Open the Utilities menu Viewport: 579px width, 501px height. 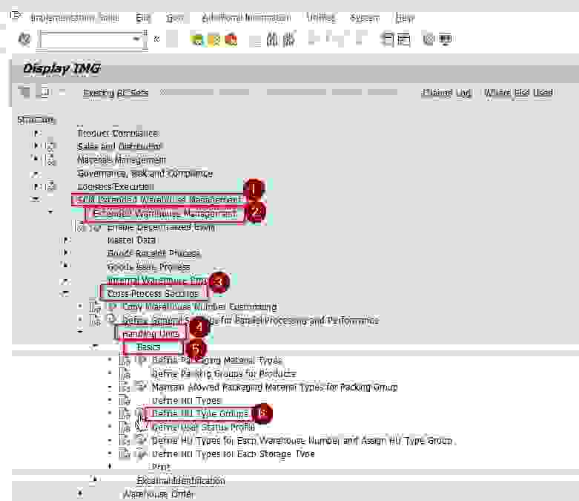coord(321,18)
